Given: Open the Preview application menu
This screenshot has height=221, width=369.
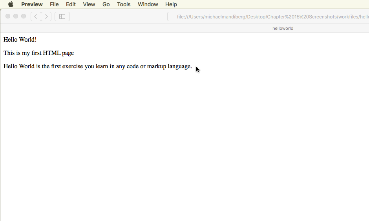Looking at the screenshot, I should click(32, 4).
